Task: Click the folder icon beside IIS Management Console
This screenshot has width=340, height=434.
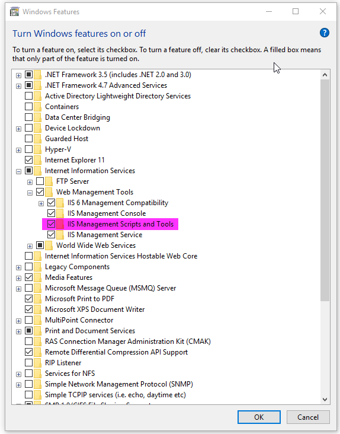Action: click(x=60, y=213)
